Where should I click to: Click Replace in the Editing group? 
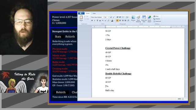point(157,19)
